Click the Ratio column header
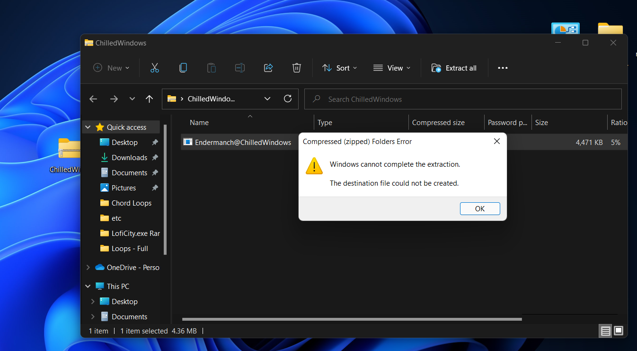Image resolution: width=637 pixels, height=351 pixels. point(619,123)
